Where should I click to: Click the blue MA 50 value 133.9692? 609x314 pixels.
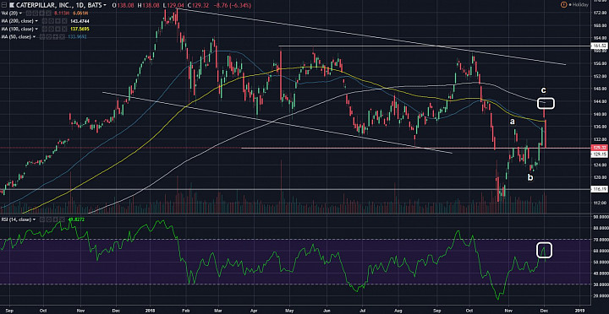pyautogui.click(x=77, y=37)
